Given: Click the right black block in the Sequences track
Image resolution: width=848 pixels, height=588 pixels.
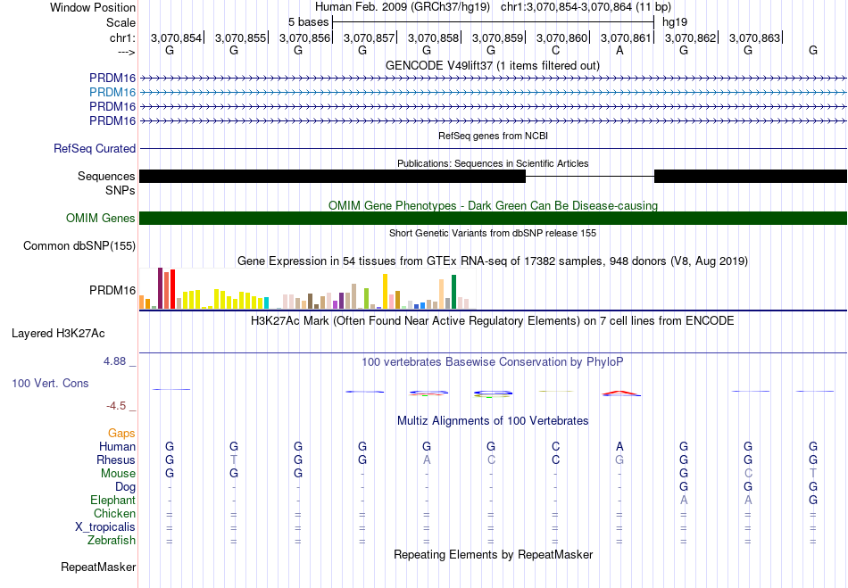Looking at the screenshot, I should (x=751, y=176).
